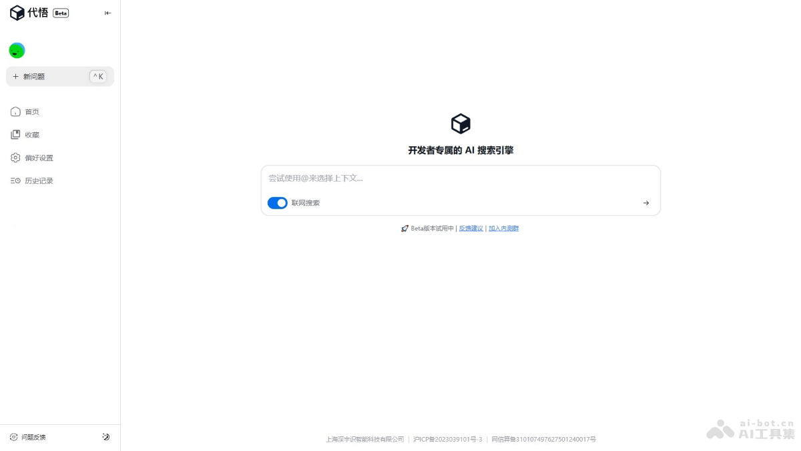The height and width of the screenshot is (451, 801).
Task: Open 收藏 favorites in the sidebar
Action: 31,134
